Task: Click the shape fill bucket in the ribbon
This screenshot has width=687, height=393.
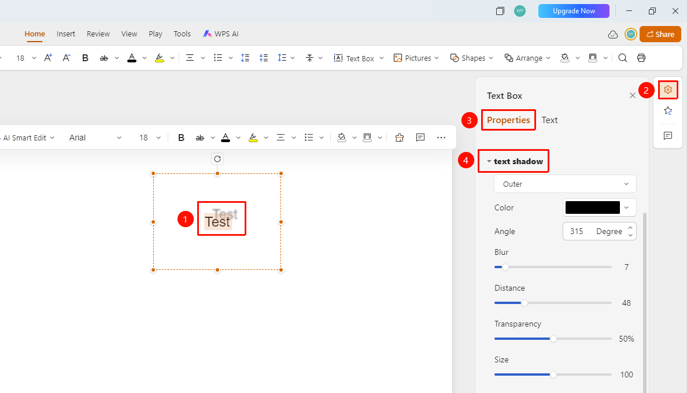Action: coord(565,58)
